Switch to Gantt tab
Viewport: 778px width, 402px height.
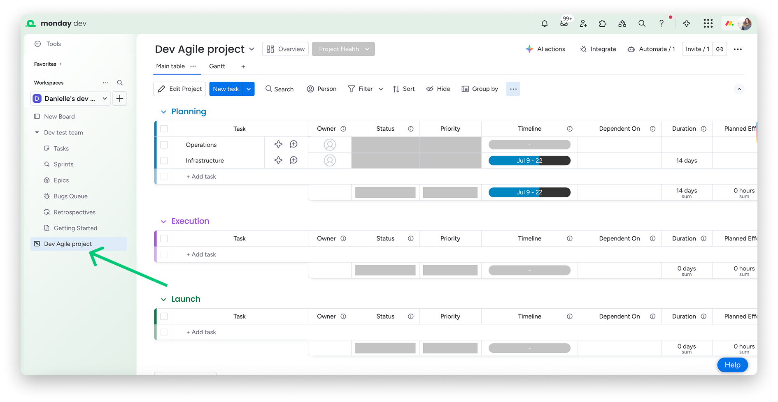(x=217, y=66)
